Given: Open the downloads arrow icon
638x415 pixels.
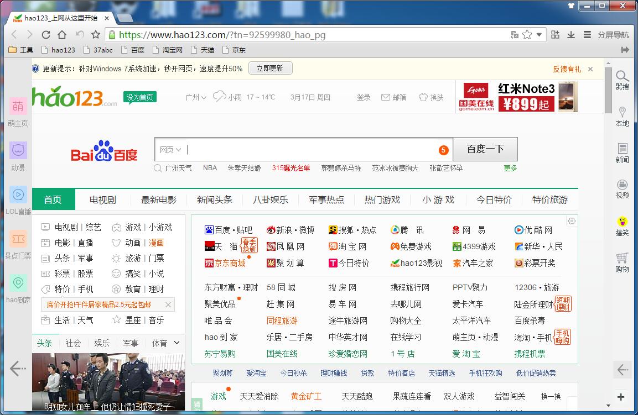Looking at the screenshot, I should coord(571,35).
